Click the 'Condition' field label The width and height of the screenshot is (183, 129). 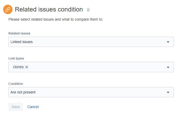tap(16, 84)
